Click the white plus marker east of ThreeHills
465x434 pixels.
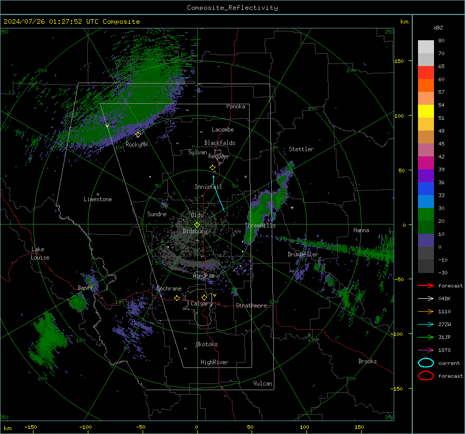point(292,207)
